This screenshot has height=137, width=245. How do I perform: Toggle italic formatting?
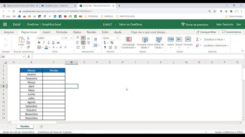coord(44,43)
